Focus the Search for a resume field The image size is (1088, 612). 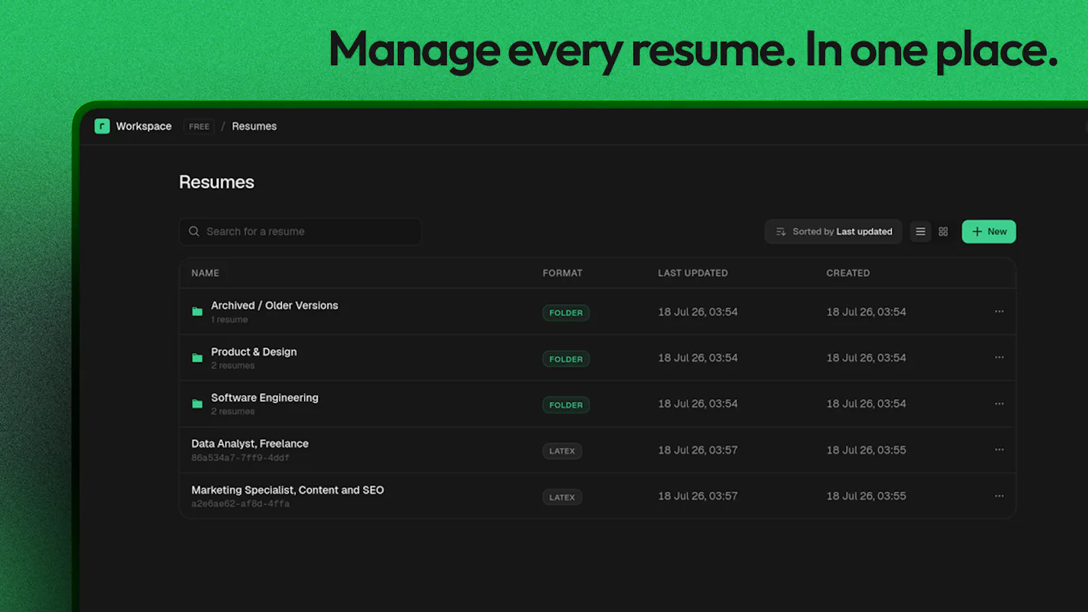click(x=300, y=232)
